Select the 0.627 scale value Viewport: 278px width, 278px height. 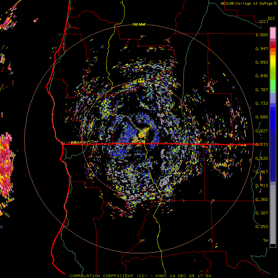tap(262, 131)
